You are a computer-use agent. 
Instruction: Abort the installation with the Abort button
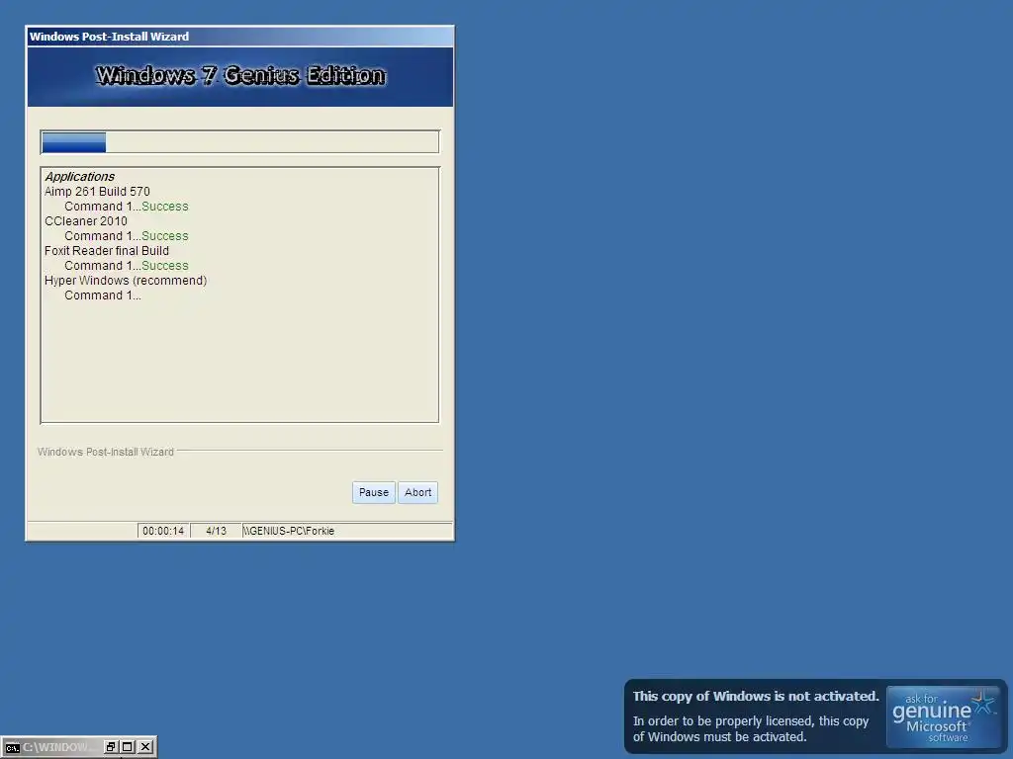pos(418,492)
